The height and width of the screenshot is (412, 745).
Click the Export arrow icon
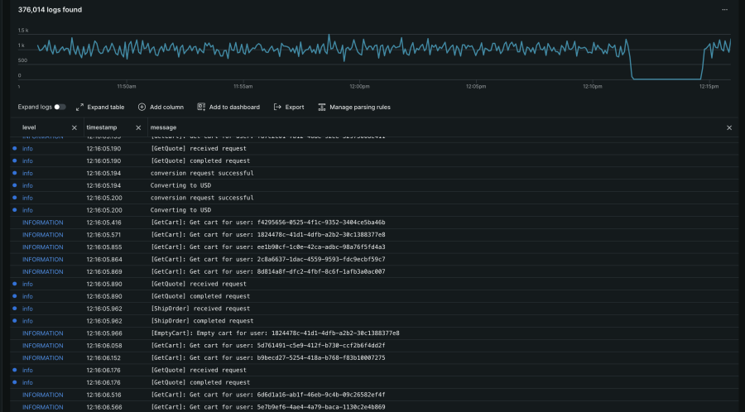pos(278,107)
